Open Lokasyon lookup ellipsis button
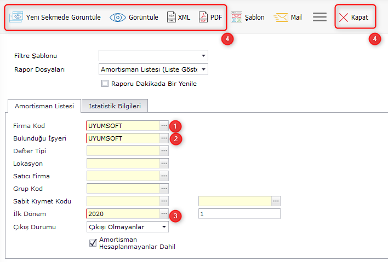Screen dimensions: 388x262 164,164
